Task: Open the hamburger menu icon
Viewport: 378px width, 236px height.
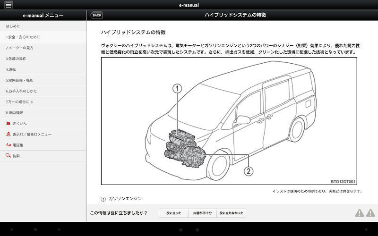Action: click(9, 5)
